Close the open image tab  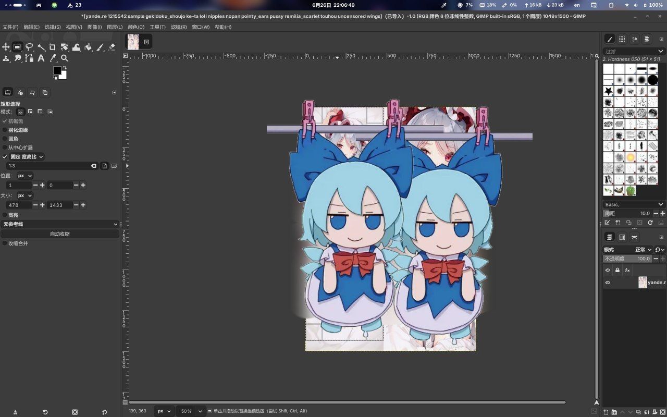(x=146, y=42)
